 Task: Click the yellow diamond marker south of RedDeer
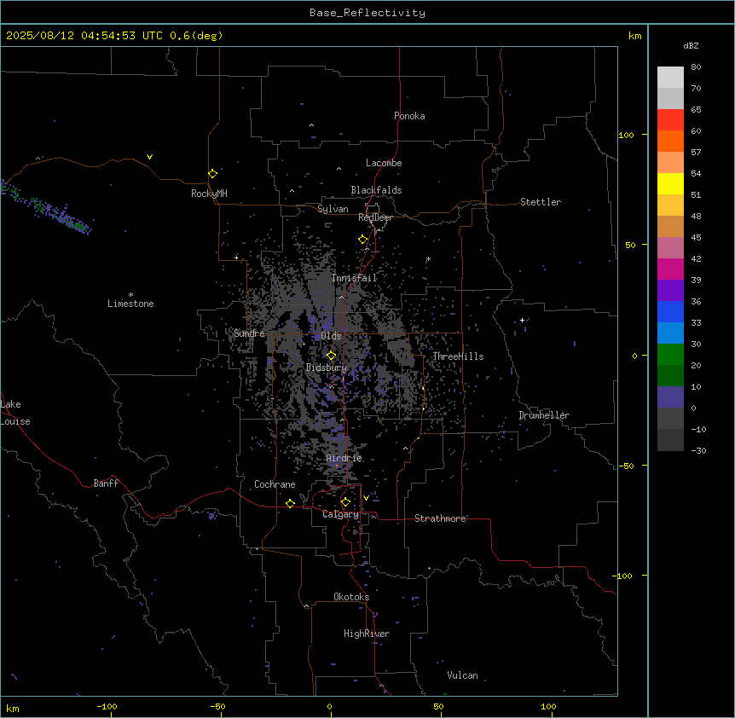coord(362,240)
